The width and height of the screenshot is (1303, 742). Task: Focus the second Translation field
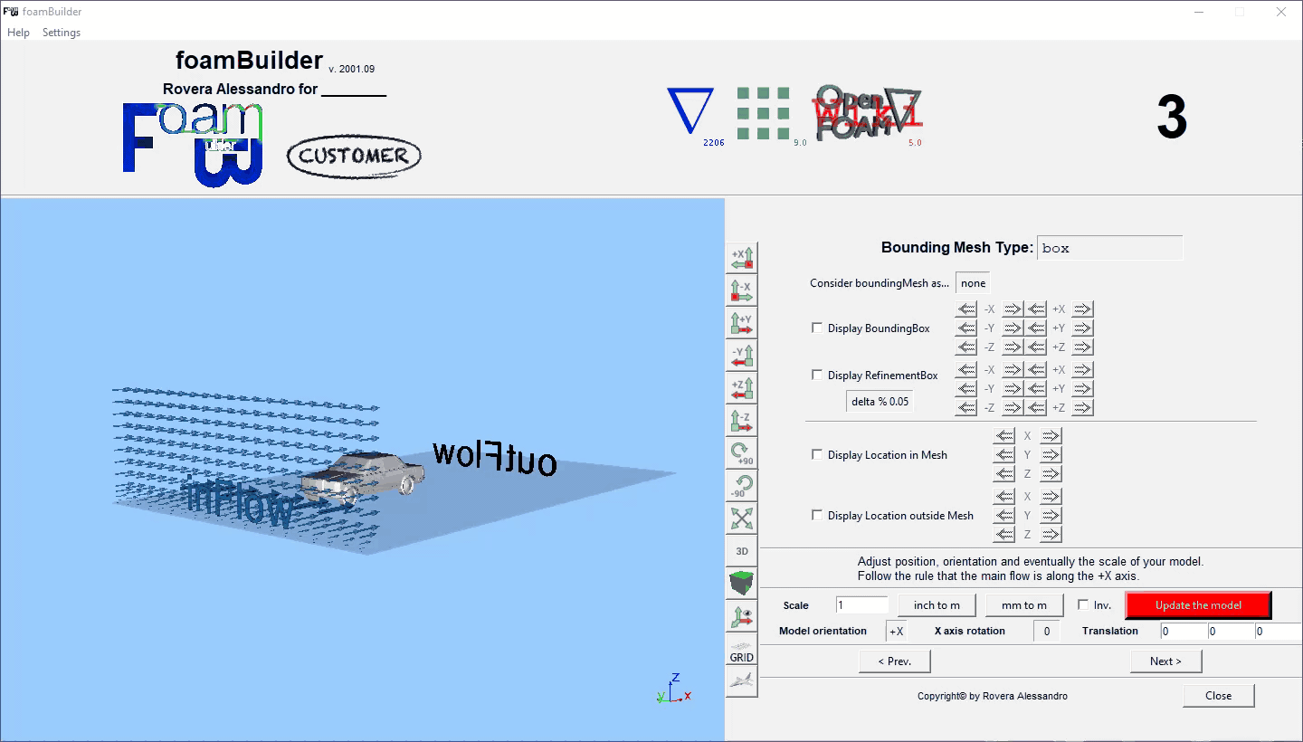coord(1231,632)
